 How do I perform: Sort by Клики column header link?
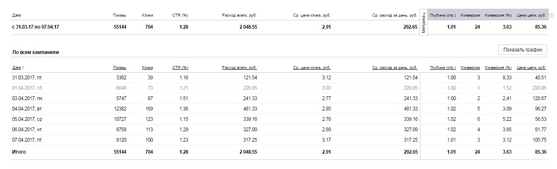click(147, 67)
